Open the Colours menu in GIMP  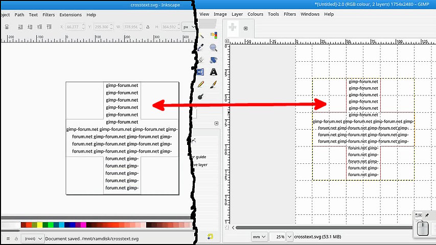click(255, 14)
